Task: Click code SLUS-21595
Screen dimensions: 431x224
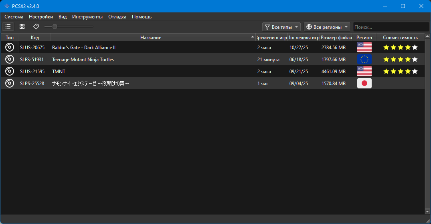Action: (x=32, y=72)
